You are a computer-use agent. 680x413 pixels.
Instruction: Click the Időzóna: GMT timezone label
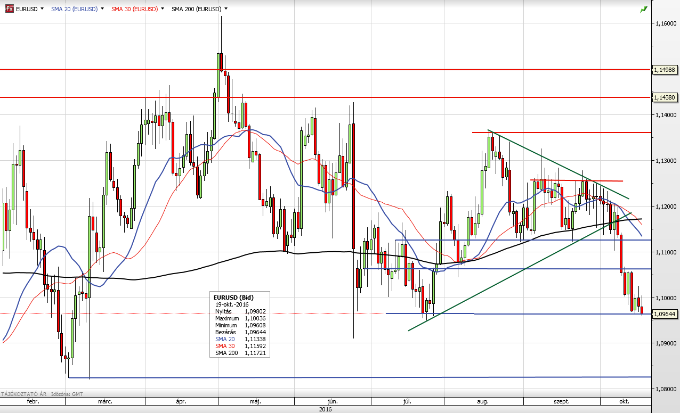coord(67,394)
